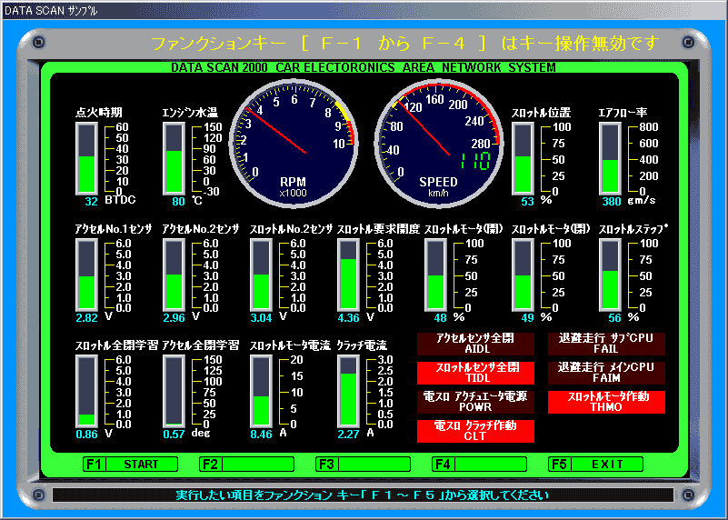This screenshot has height=520, width=728.
Task: Click the voltage value 4.36
Action: point(349,318)
